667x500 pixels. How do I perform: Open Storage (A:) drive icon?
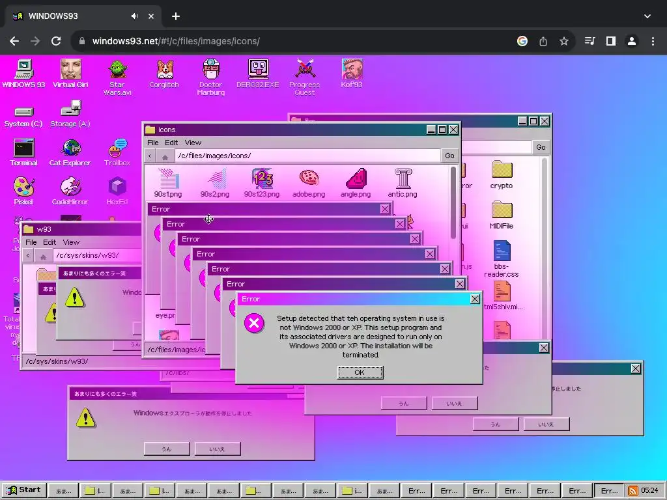[70, 115]
